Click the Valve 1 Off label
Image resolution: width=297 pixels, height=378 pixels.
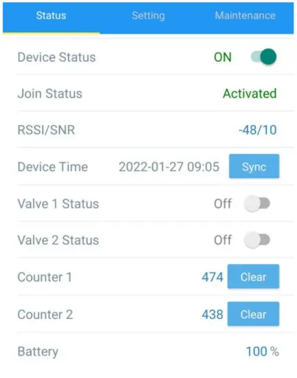(223, 204)
